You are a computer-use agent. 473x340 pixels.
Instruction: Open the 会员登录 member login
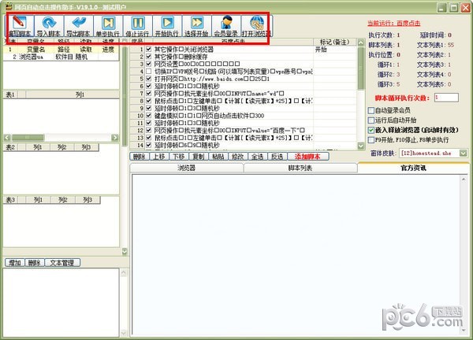(226, 26)
